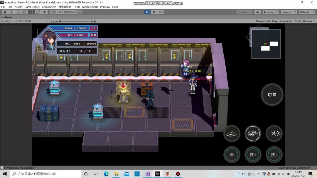The image size is (317, 178).
Task: Toggle Maximize On Play
Action: click(x=266, y=21)
